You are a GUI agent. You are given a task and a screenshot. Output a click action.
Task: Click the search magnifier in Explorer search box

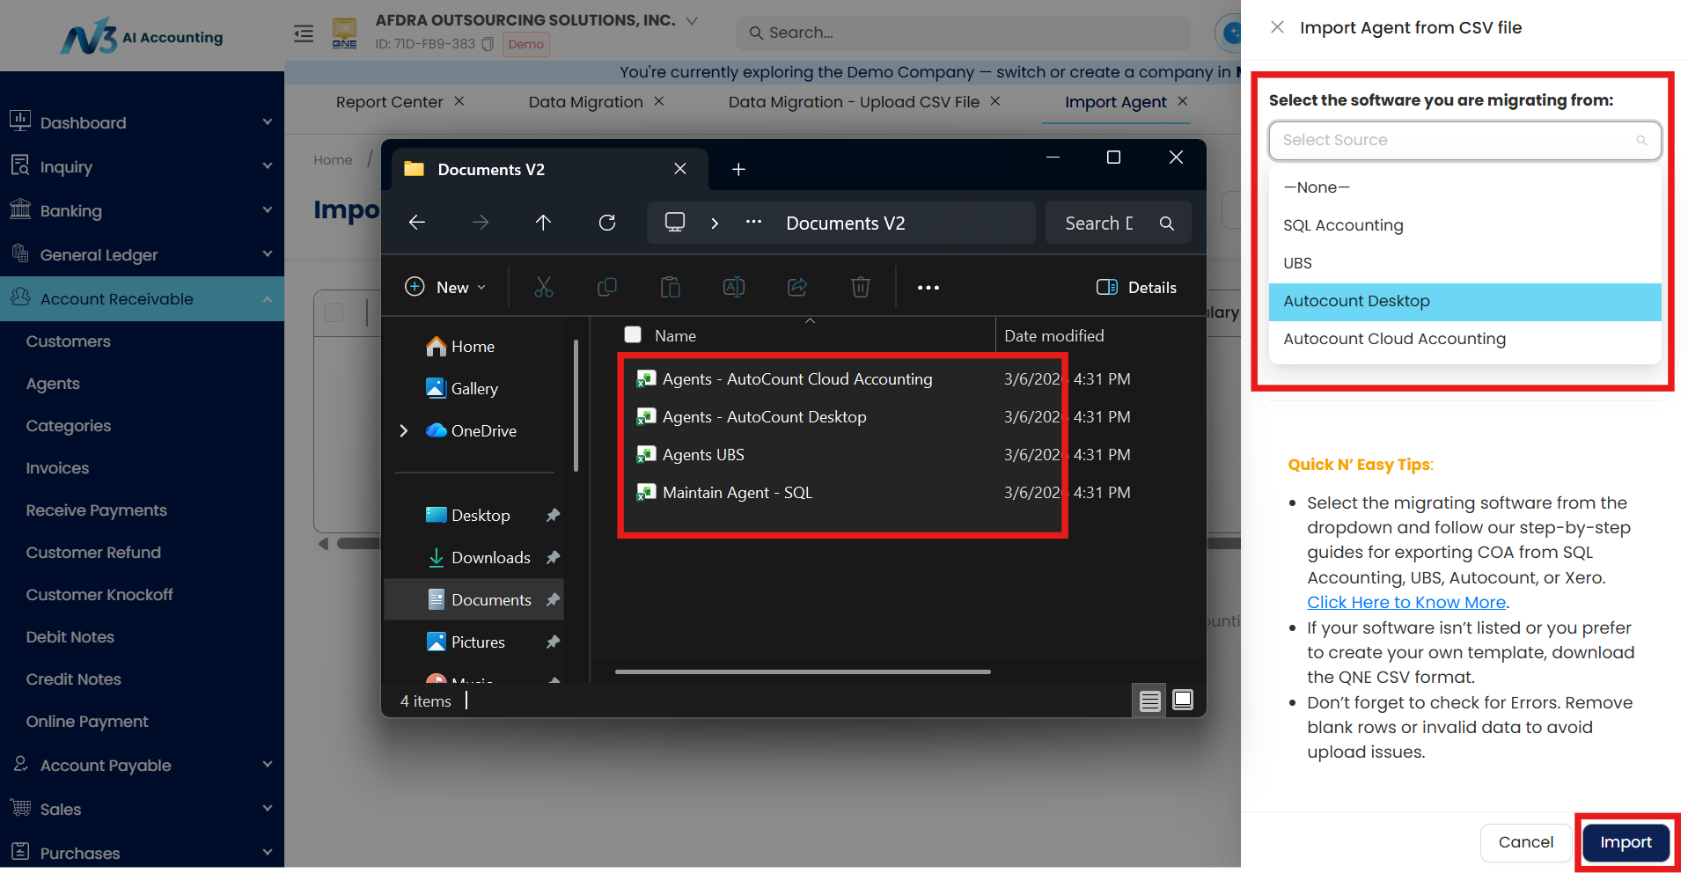[x=1167, y=224]
